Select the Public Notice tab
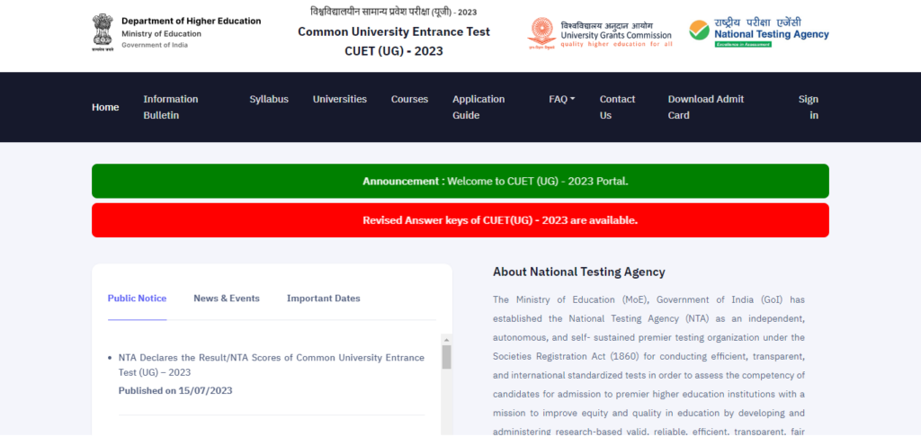 pyautogui.click(x=137, y=299)
